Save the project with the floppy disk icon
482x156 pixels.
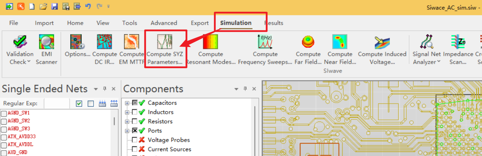pos(54,6)
